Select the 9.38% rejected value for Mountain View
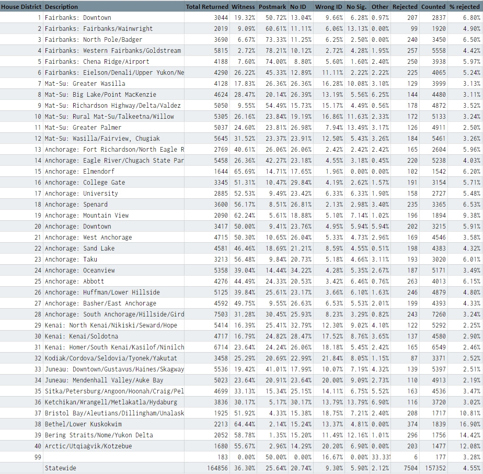 [471, 215]
